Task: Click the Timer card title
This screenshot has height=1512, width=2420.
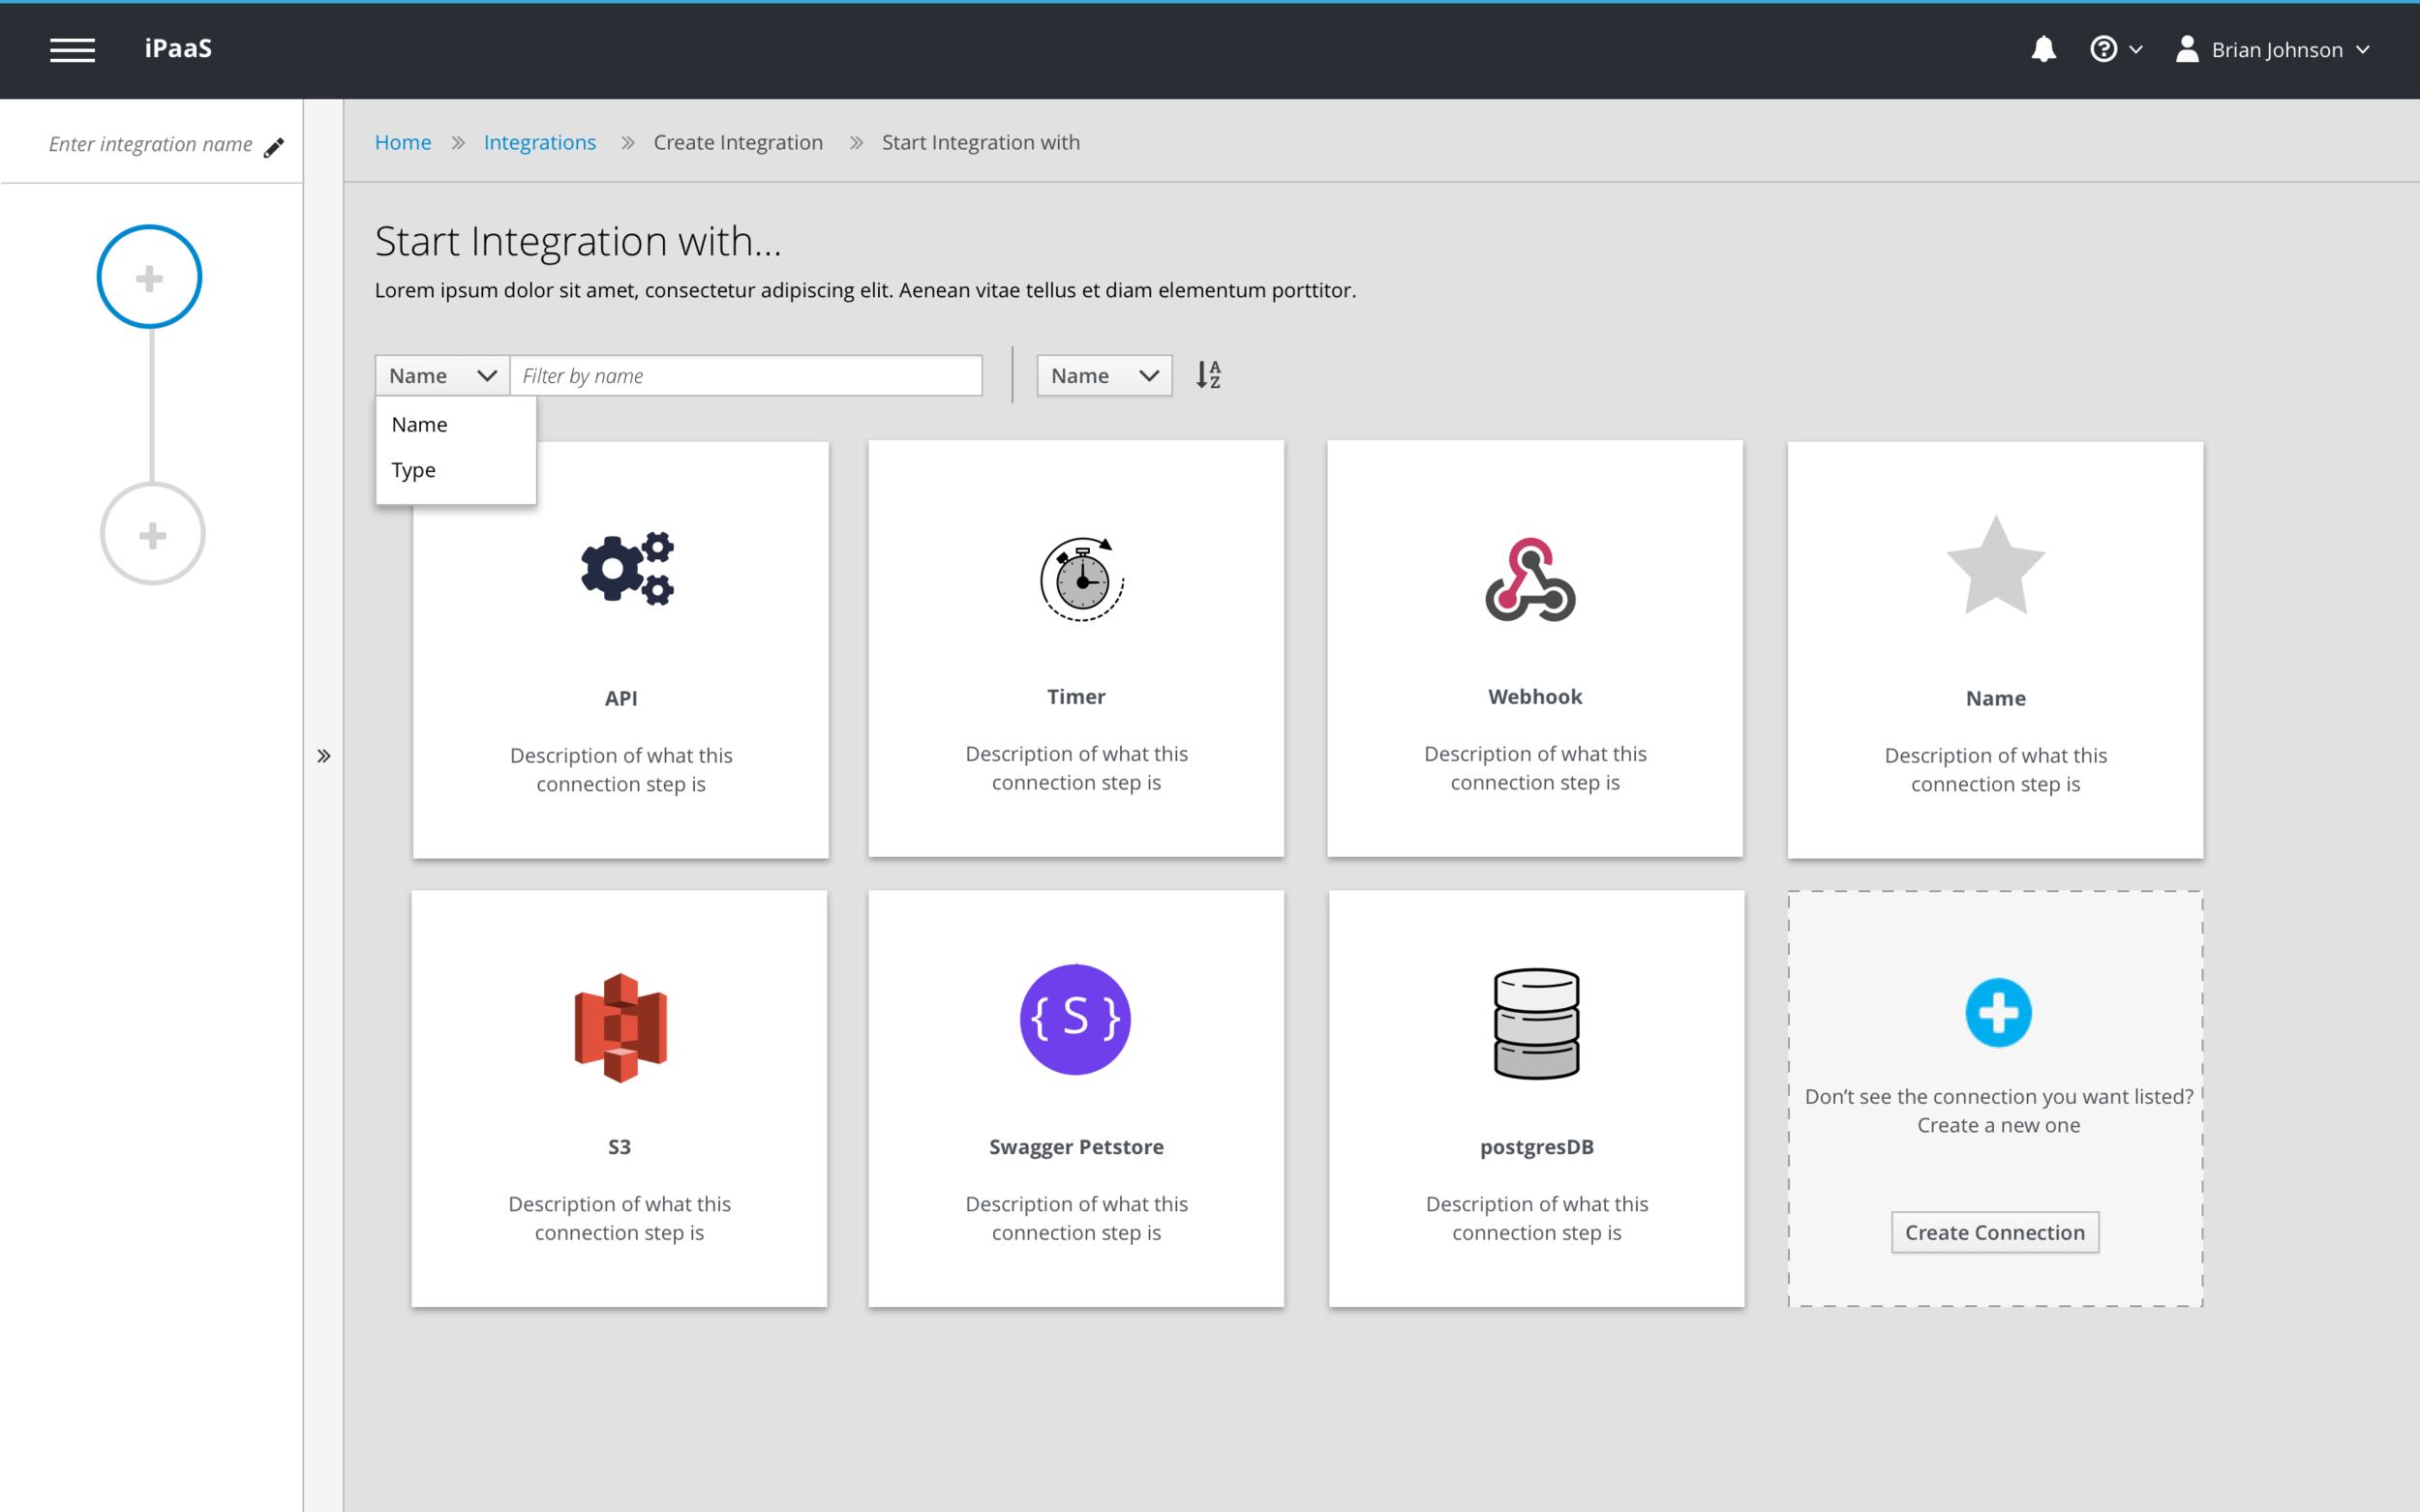Action: tap(1076, 697)
